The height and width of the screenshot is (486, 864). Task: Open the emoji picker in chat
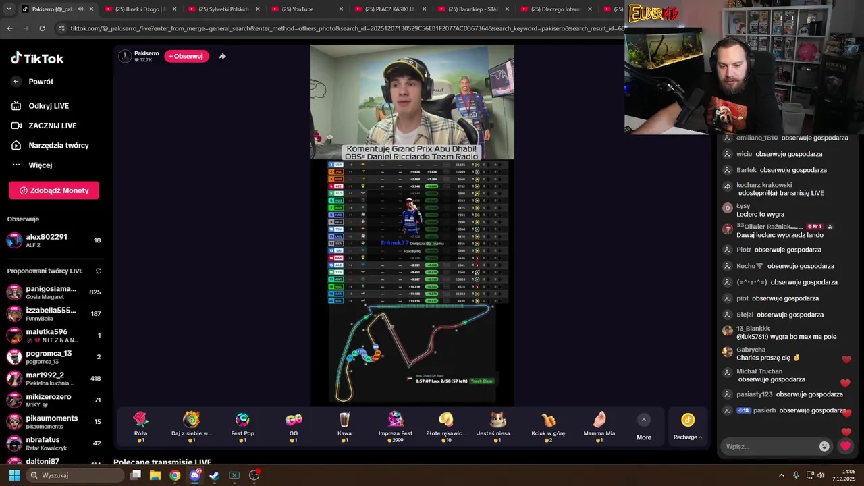[x=824, y=446]
